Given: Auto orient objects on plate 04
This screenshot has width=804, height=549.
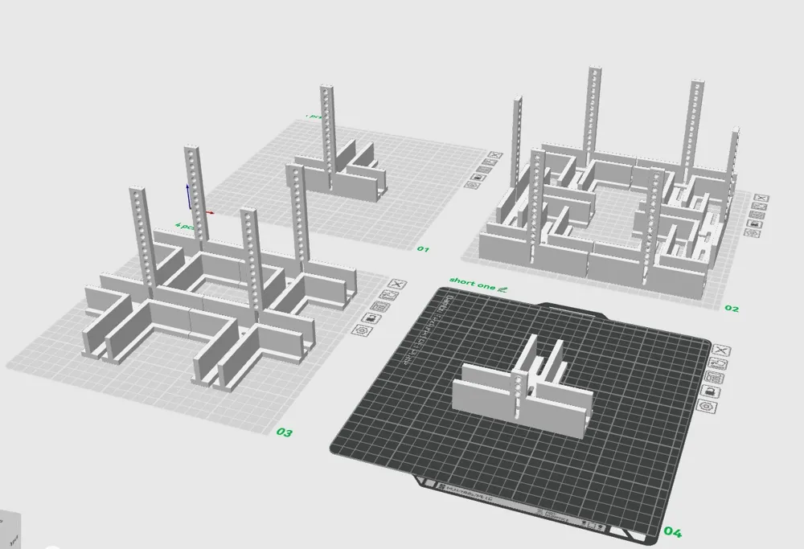Looking at the screenshot, I should (718, 364).
